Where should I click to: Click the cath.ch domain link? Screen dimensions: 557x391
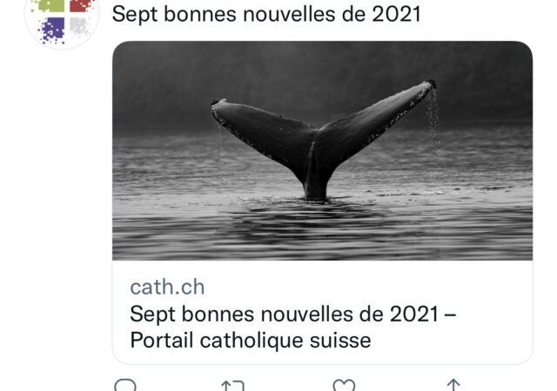click(167, 287)
